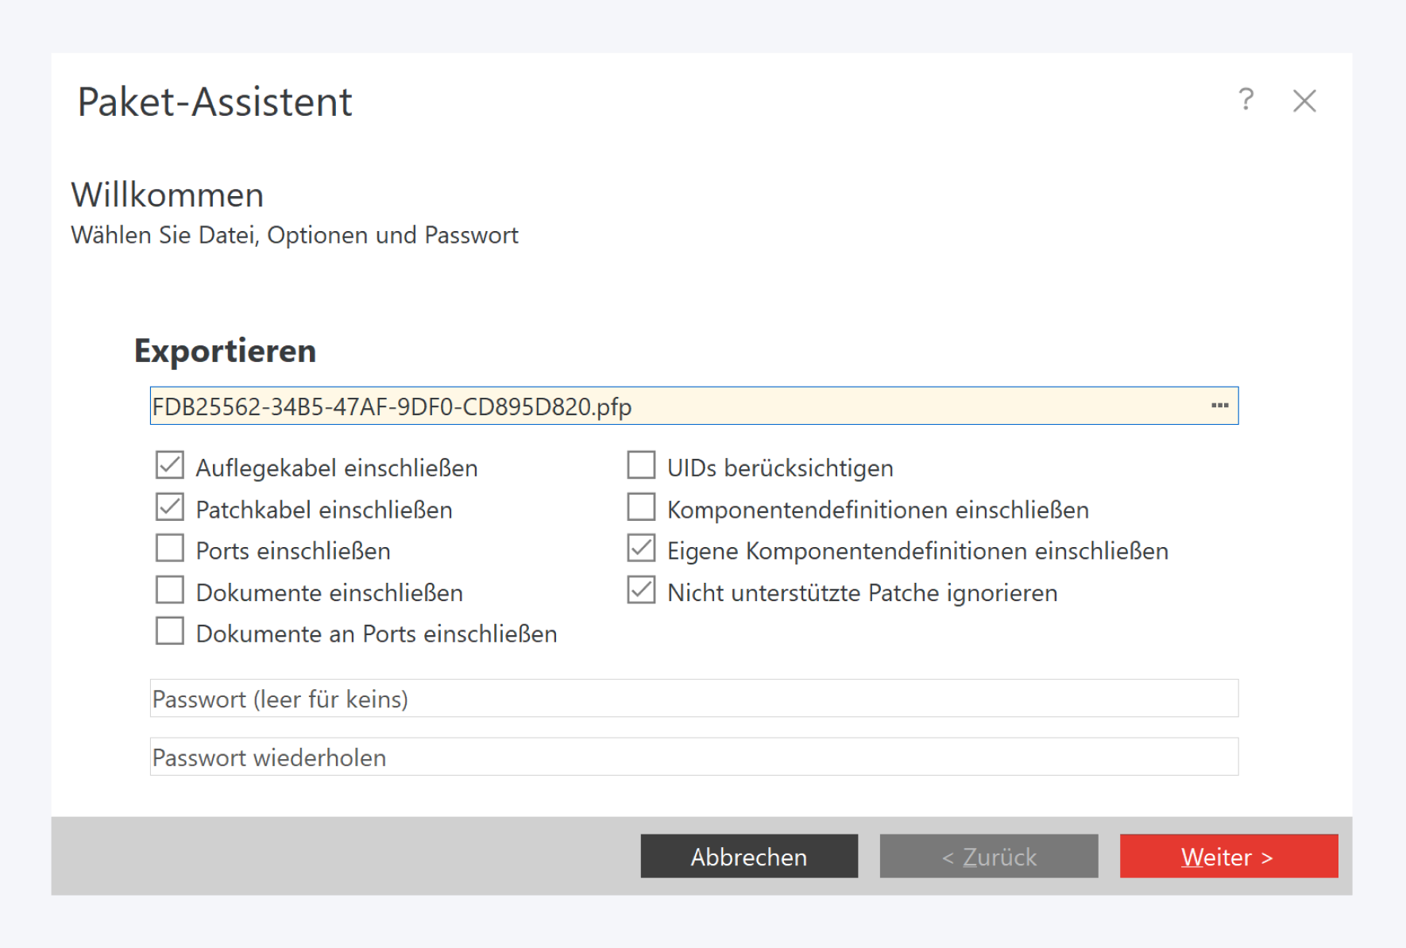
Task: Uncheck Patchkabel einschließen
Action: pyautogui.click(x=170, y=507)
